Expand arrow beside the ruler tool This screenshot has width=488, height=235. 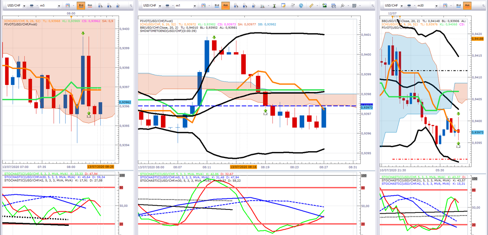(317, 6)
